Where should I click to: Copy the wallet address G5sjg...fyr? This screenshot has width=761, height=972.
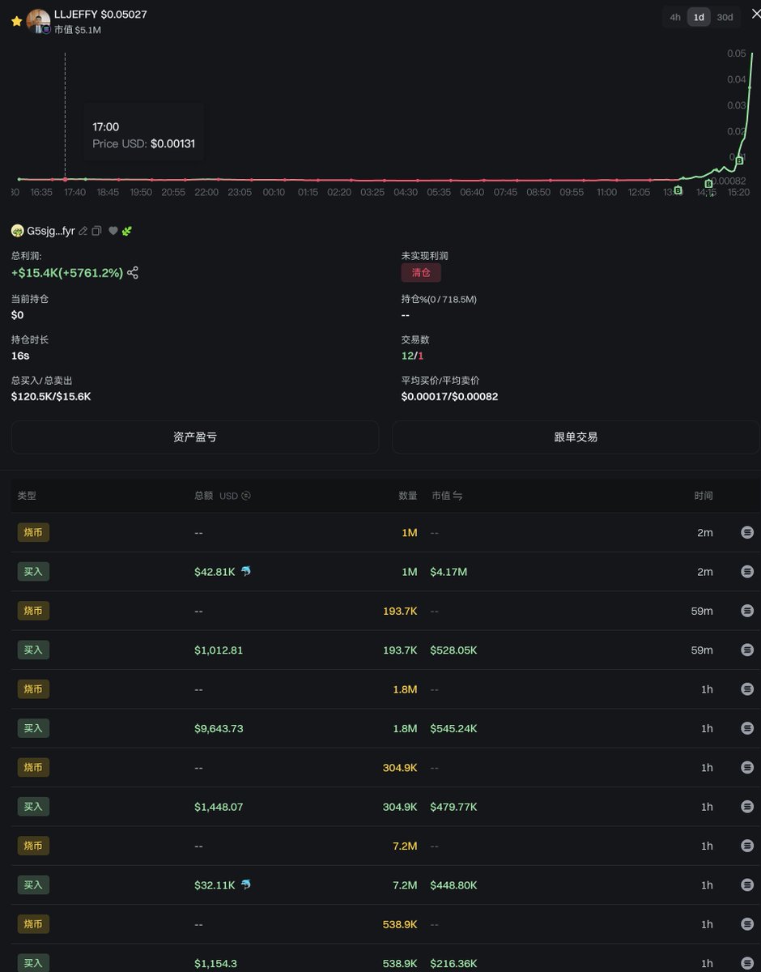pos(98,231)
